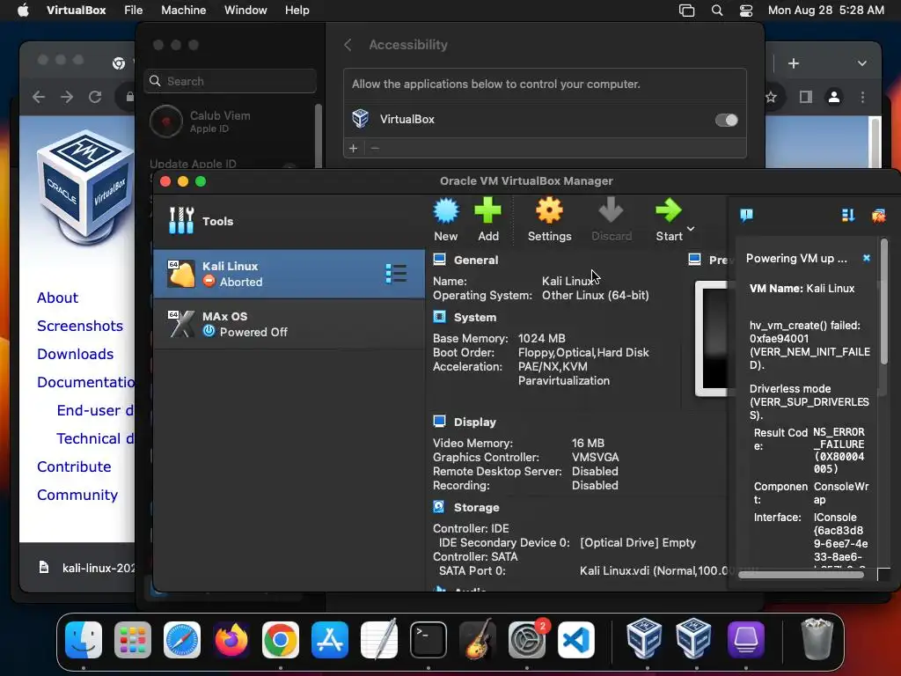The width and height of the screenshot is (901, 676).
Task: Click the notification panel vertical scrollbar
Action: point(884,301)
